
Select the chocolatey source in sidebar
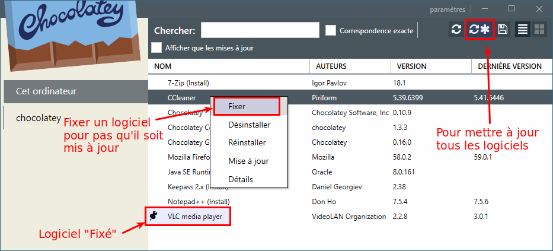[x=39, y=118]
